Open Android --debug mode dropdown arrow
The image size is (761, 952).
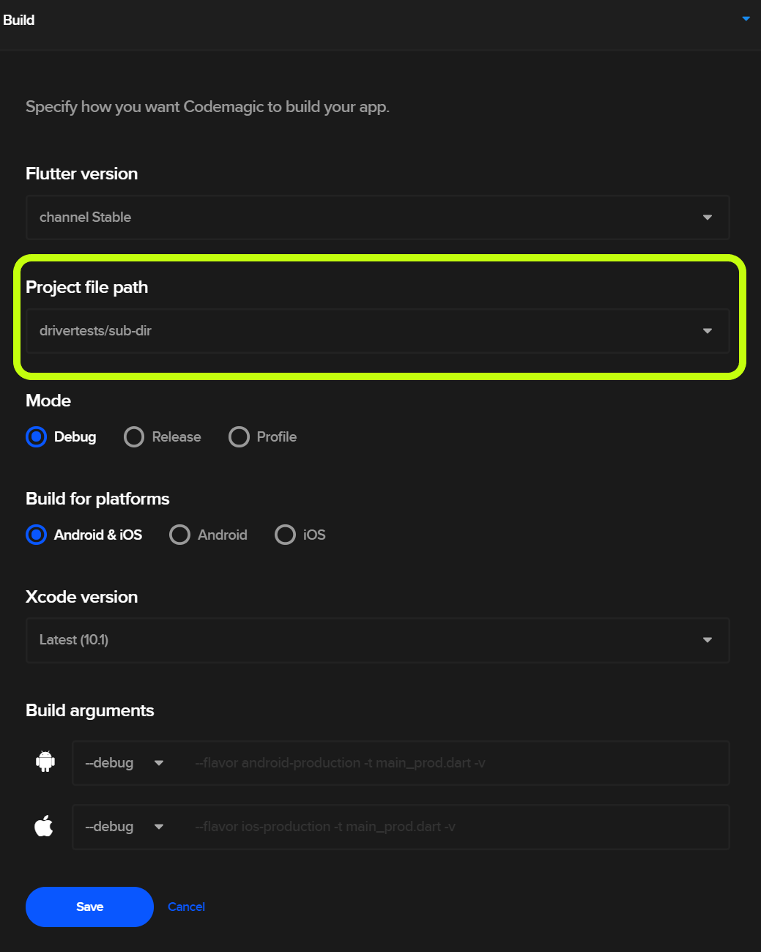click(x=159, y=763)
